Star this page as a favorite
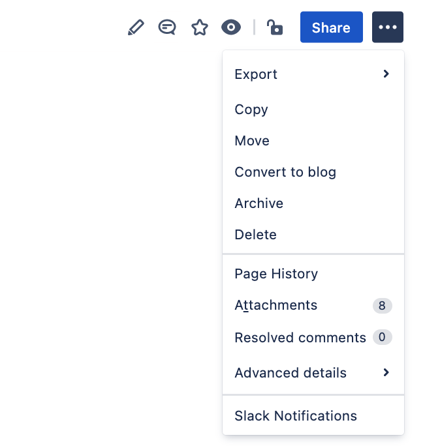Viewport: 440px width, 446px height. pos(199,27)
